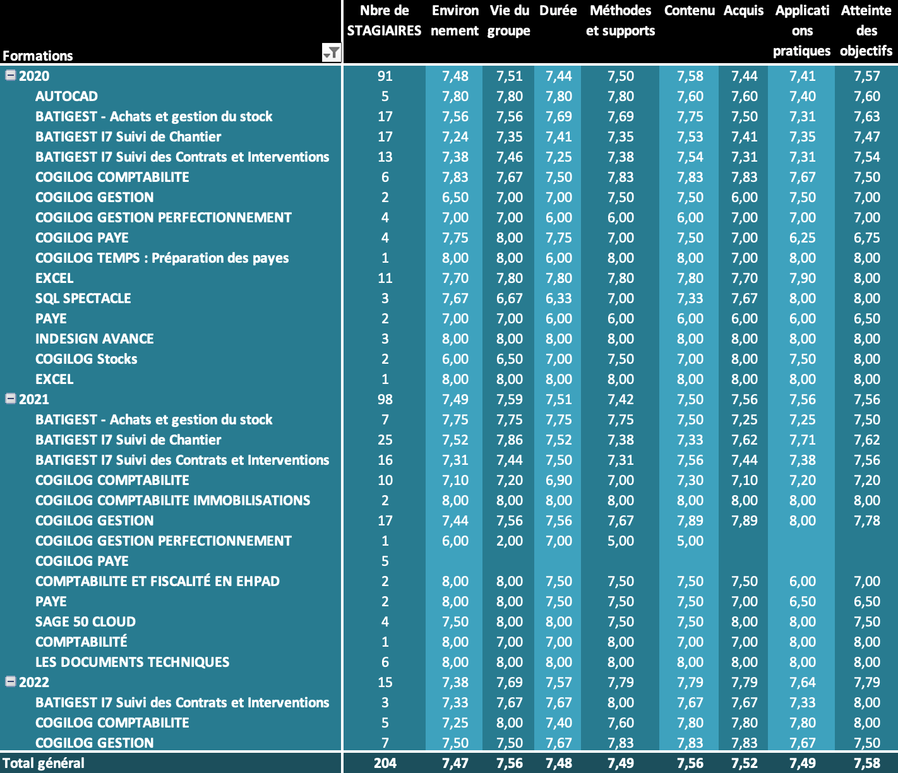
Task: Select the 6,33 Durée cell for SQL SPECTACLE
Action: click(x=559, y=298)
